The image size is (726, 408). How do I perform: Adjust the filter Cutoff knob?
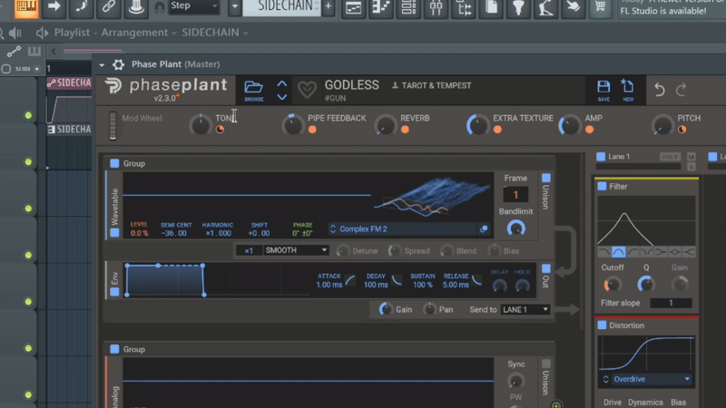coord(612,284)
